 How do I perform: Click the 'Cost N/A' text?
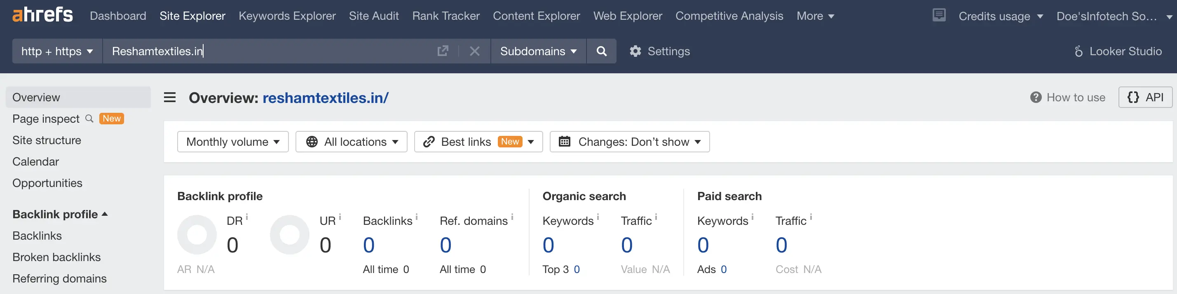click(x=798, y=269)
